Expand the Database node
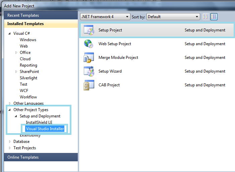Image resolution: width=235 pixels, height=172 pixels. click(10, 142)
